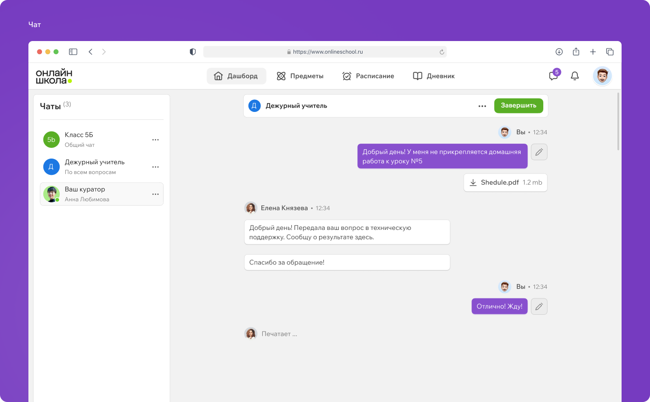Image resolution: width=650 pixels, height=402 pixels.
Task: Open options menu for Класс 5Б chat
Action: (156, 139)
